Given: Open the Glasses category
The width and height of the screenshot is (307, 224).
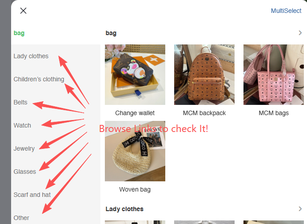Looking at the screenshot, I should point(25,172).
